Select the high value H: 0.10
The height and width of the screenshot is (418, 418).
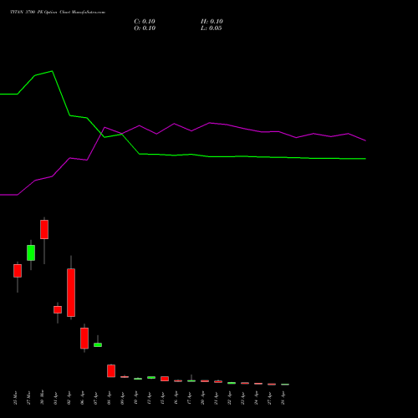coord(212,22)
